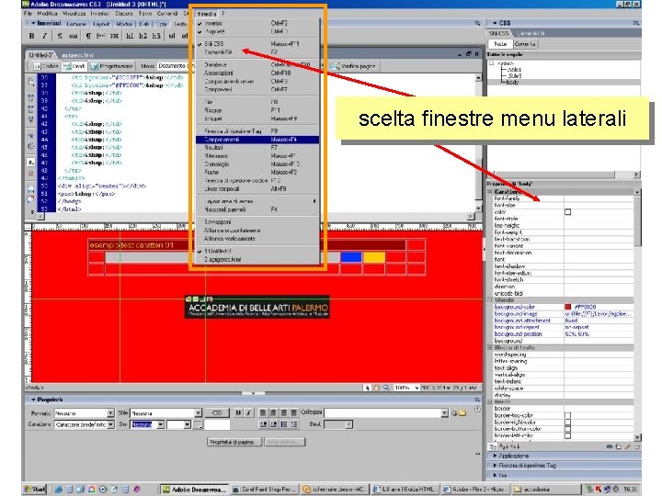Click the color property checkbox swatch
This screenshot has width=662, height=496.
[x=568, y=212]
